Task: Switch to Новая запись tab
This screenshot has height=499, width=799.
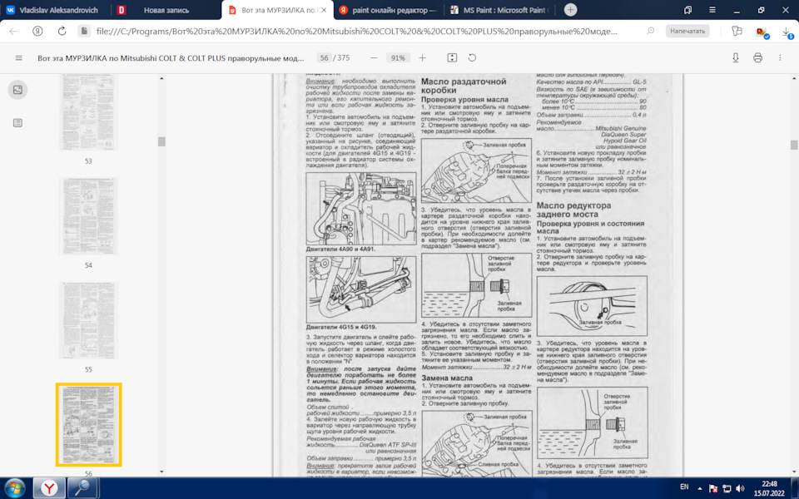Action: 166,10
